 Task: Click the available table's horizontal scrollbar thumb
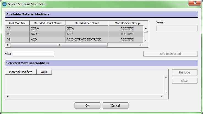[x=59, y=45]
